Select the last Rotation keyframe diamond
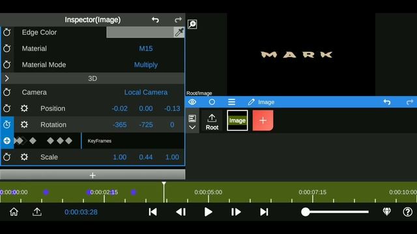The height and width of the screenshot is (234, 417). 69,140
